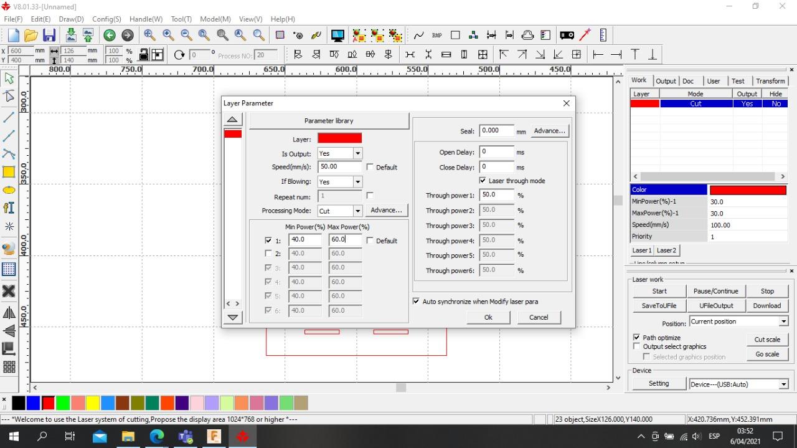Pick the yellow palette color
The width and height of the screenshot is (797, 448).
coord(93,403)
